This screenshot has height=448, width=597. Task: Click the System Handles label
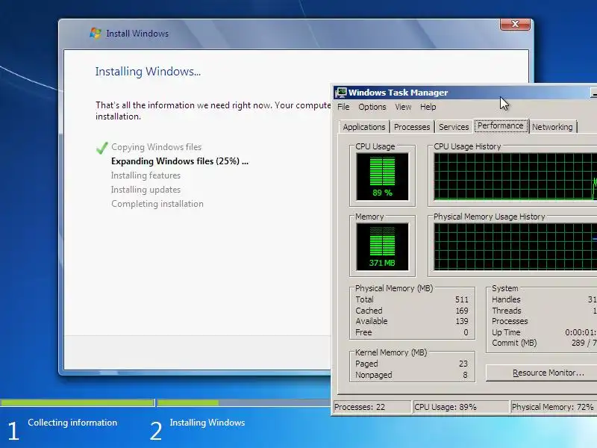[506, 299]
